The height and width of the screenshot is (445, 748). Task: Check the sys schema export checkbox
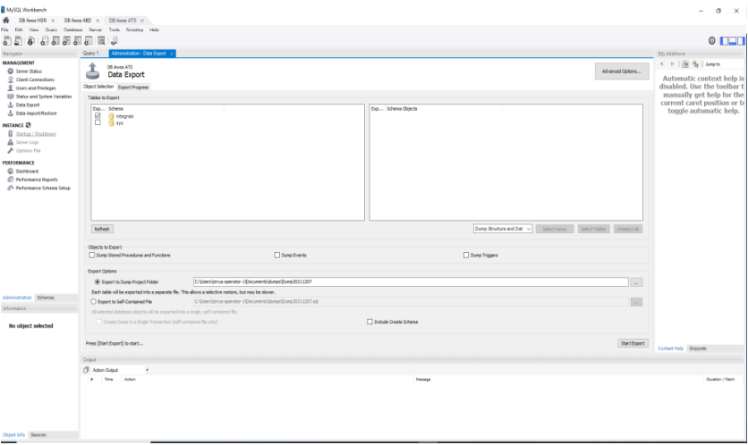click(98, 122)
